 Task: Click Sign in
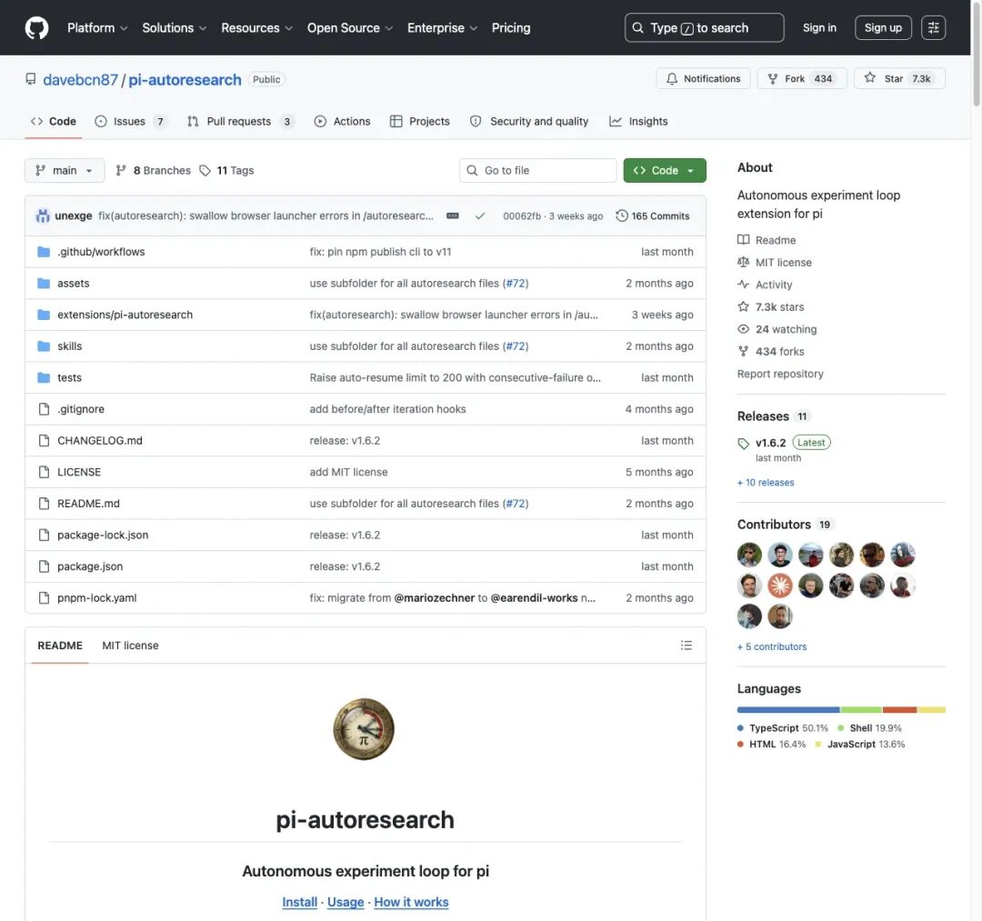[819, 27]
